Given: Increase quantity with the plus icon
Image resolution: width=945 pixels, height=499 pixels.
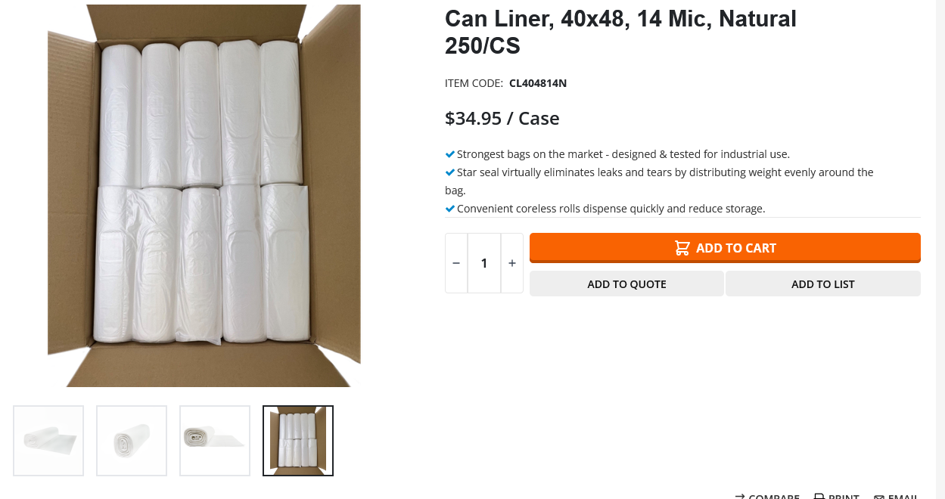Looking at the screenshot, I should pyautogui.click(x=512, y=263).
